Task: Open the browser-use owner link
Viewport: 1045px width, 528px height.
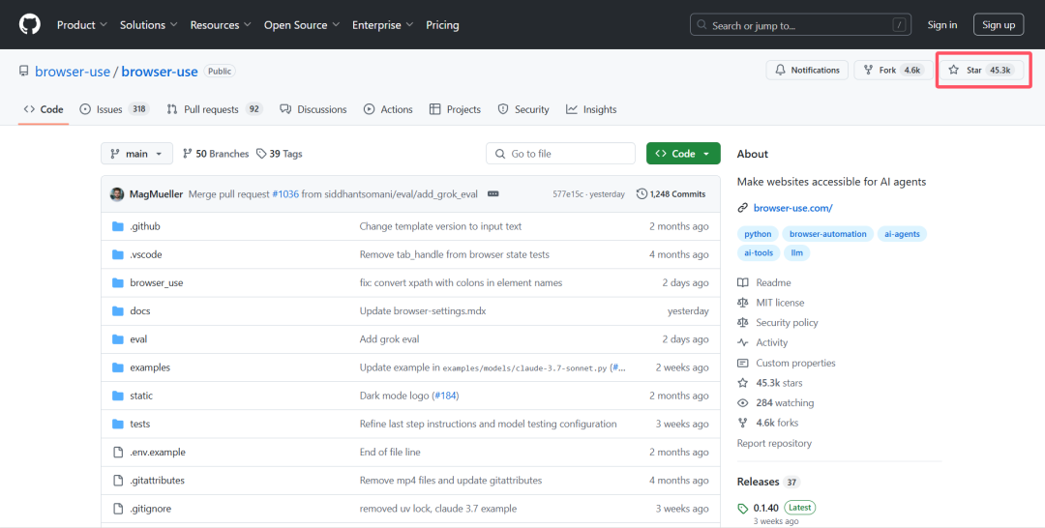Action: (x=73, y=72)
